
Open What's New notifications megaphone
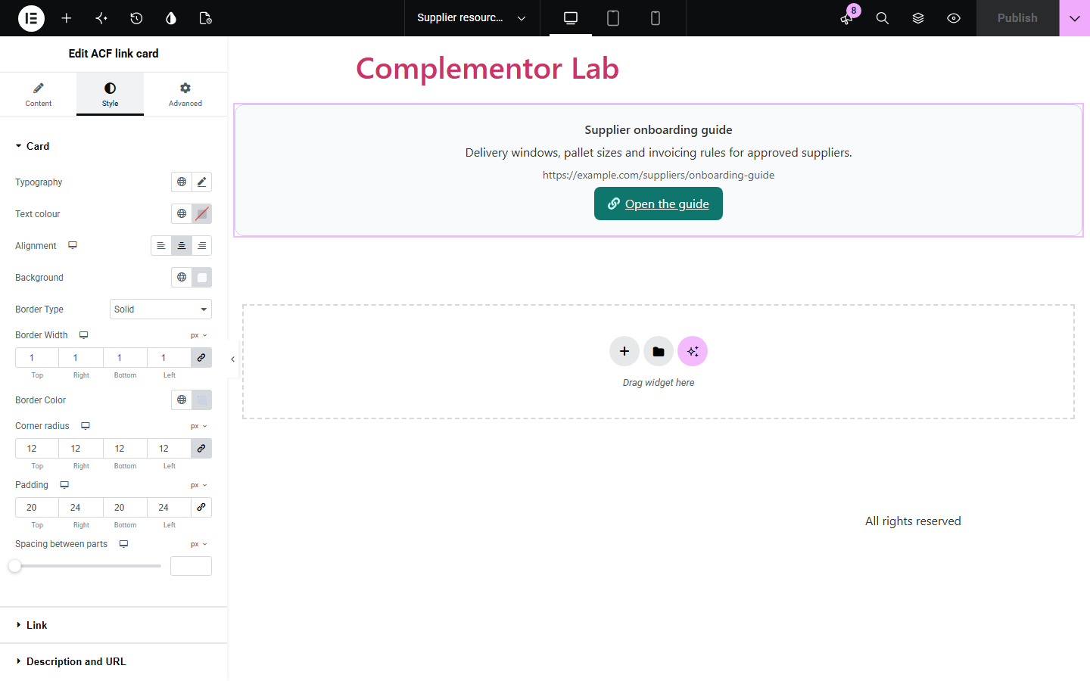click(x=847, y=18)
